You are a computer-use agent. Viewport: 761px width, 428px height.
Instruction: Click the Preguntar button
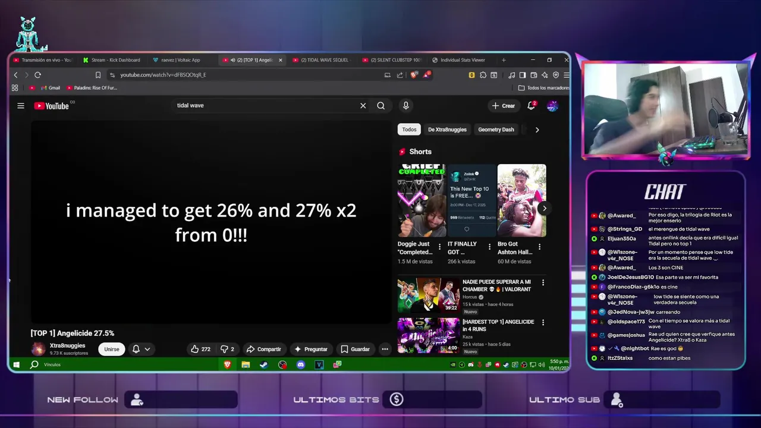point(310,349)
